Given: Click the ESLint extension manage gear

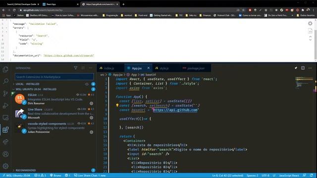Looking at the screenshot, I should point(91,103).
